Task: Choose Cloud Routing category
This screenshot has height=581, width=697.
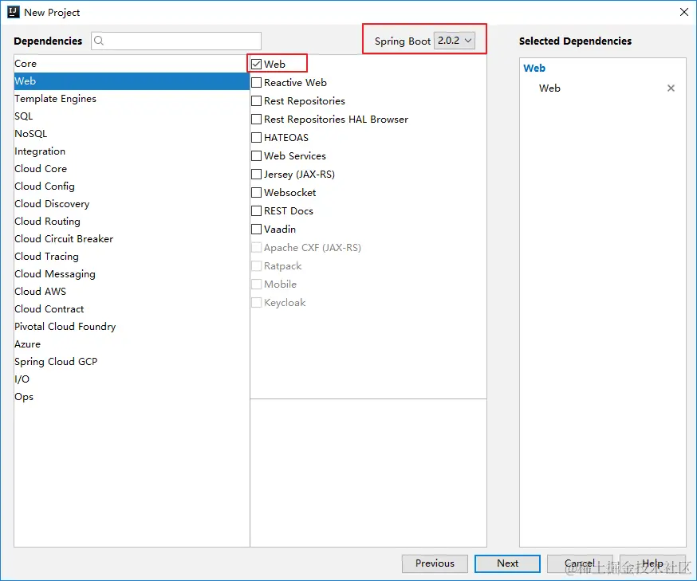Action: (x=132, y=222)
